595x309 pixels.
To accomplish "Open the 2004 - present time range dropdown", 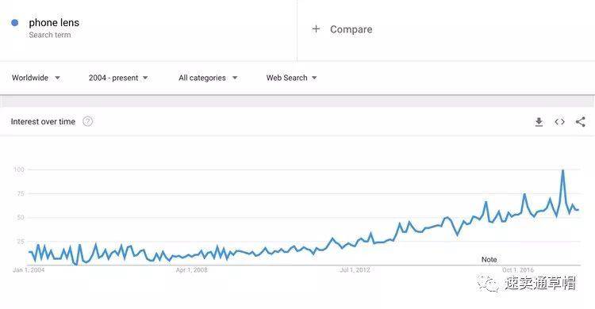I will click(118, 78).
